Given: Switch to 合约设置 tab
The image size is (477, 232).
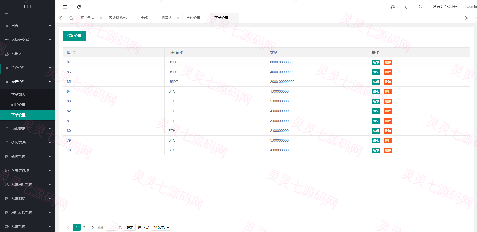Looking at the screenshot, I should pyautogui.click(x=193, y=18).
